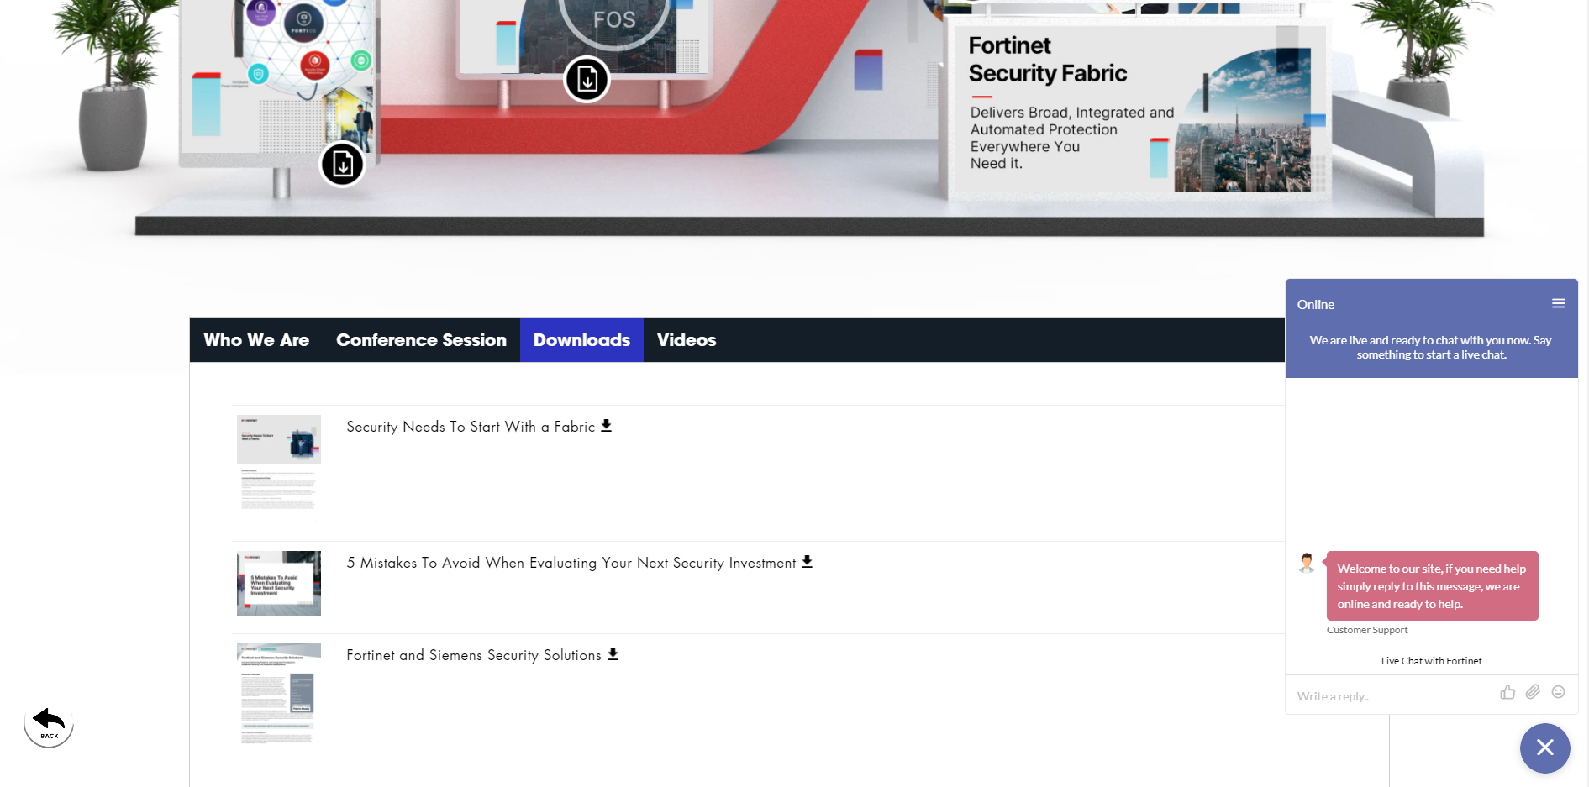The image size is (1589, 787).
Task: Focus the Write a reply chat field
Action: (x=1391, y=696)
